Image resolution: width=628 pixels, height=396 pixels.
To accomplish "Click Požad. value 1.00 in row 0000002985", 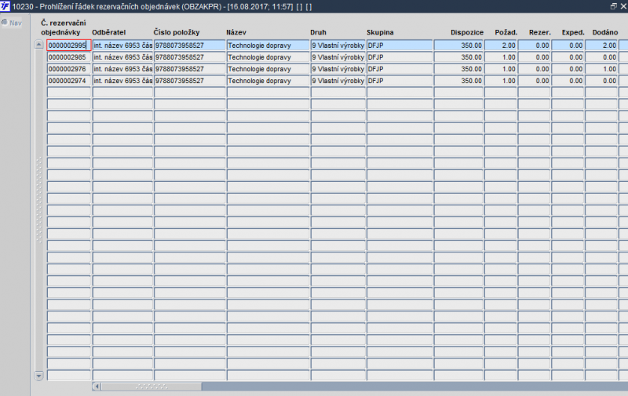I will (501, 57).
